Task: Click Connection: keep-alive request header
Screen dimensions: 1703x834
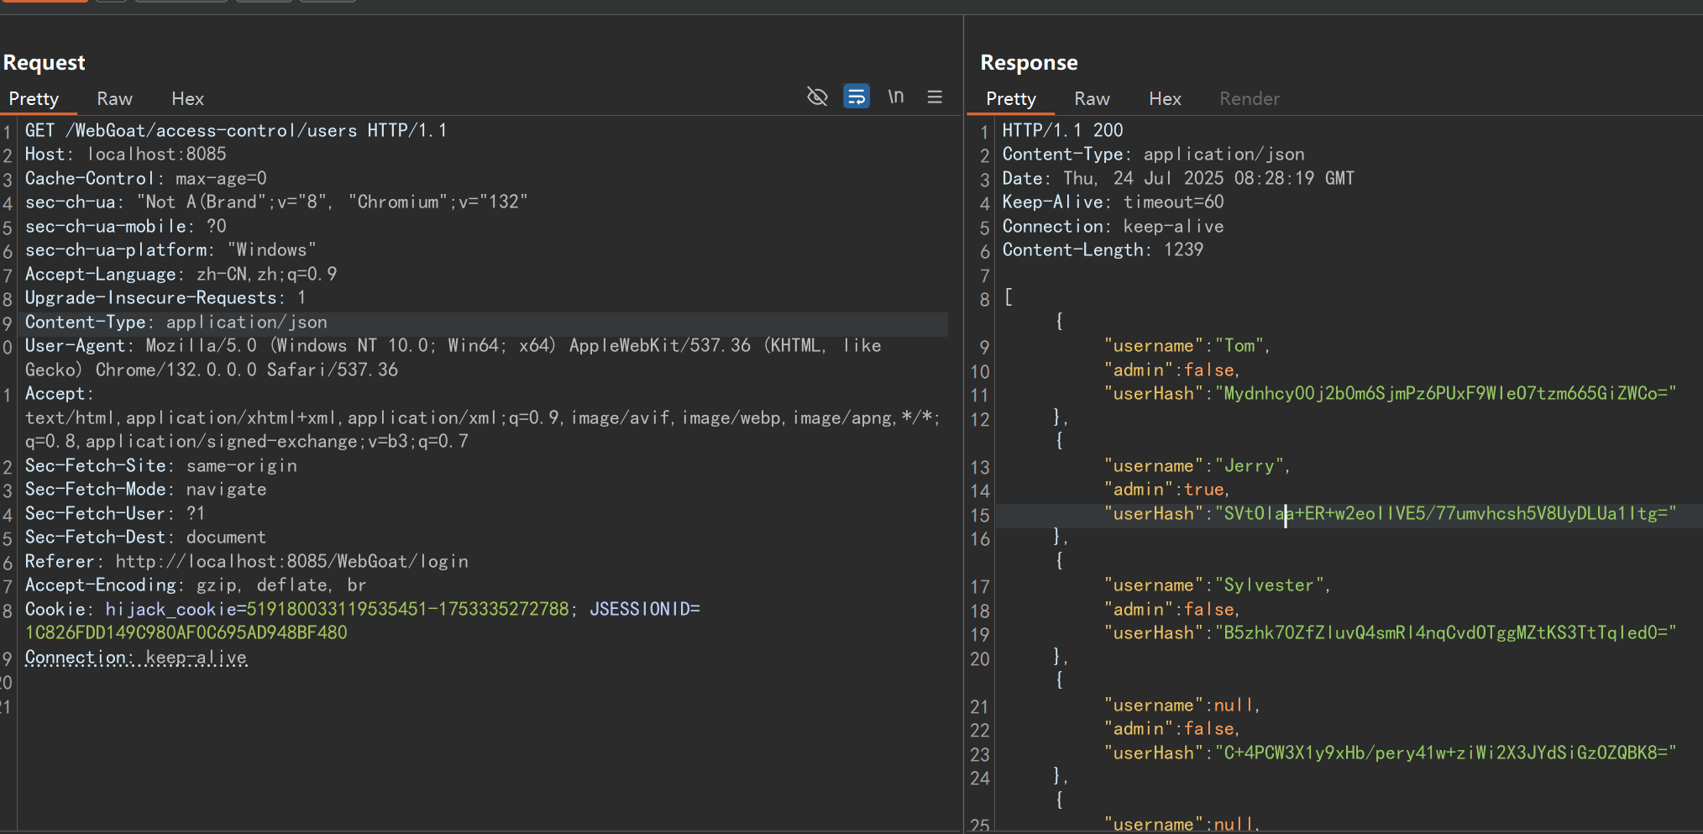Action: (135, 658)
